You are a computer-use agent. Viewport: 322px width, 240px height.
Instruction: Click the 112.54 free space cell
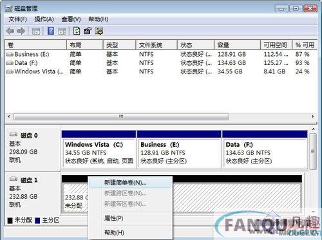(276, 54)
